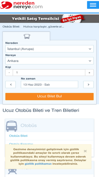Click the Otobüs section heading
Screen dimensions: 99x177
(29, 126)
